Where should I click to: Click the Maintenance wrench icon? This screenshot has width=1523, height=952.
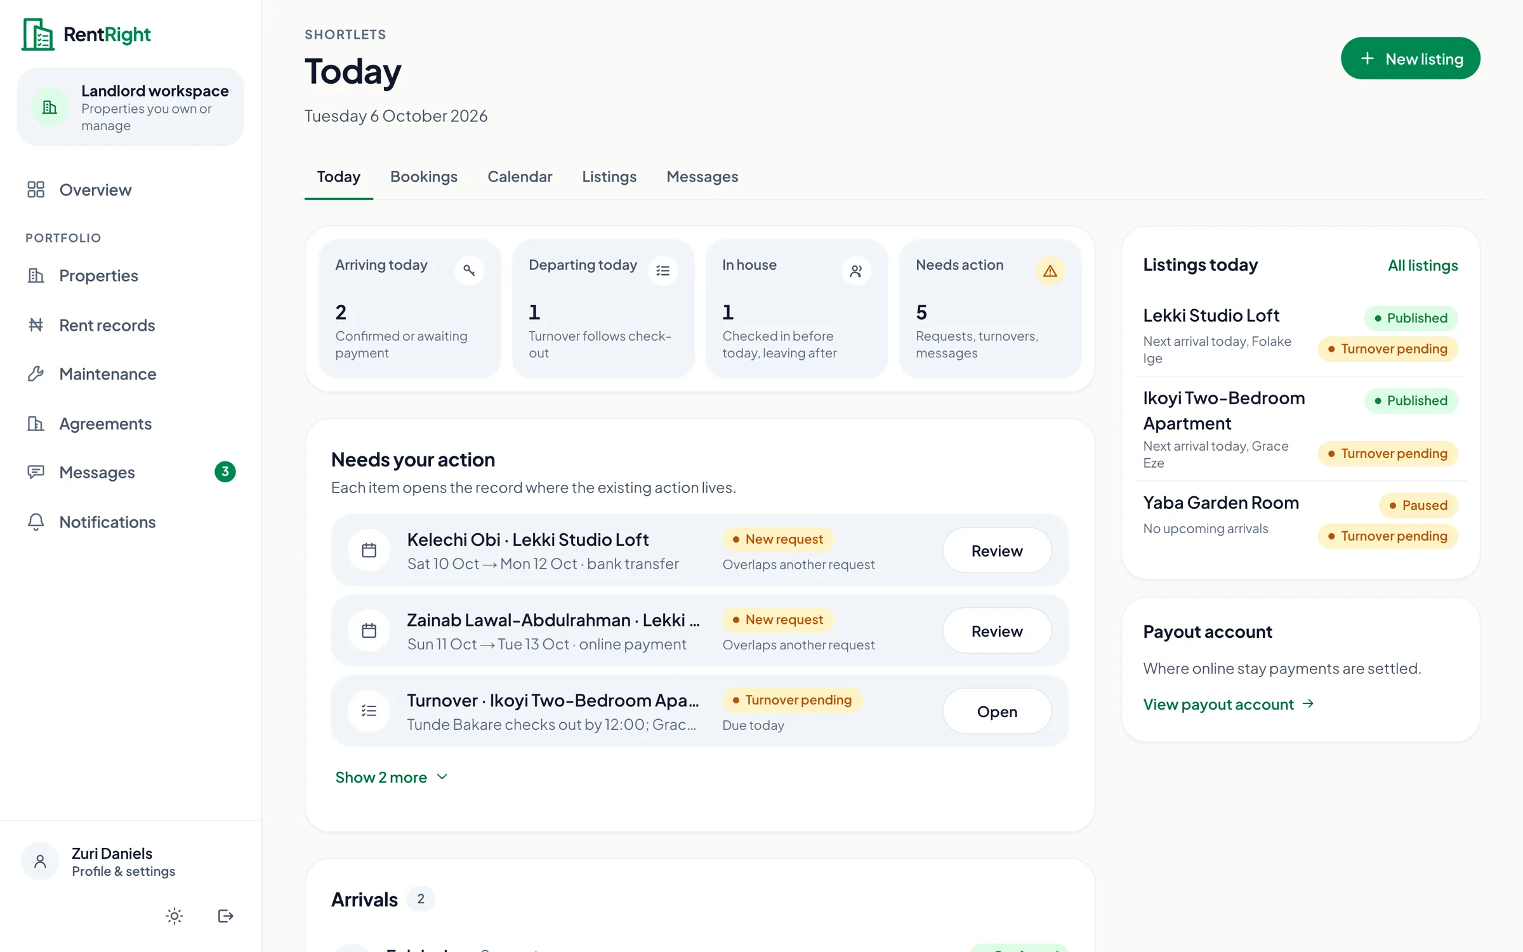(36, 374)
